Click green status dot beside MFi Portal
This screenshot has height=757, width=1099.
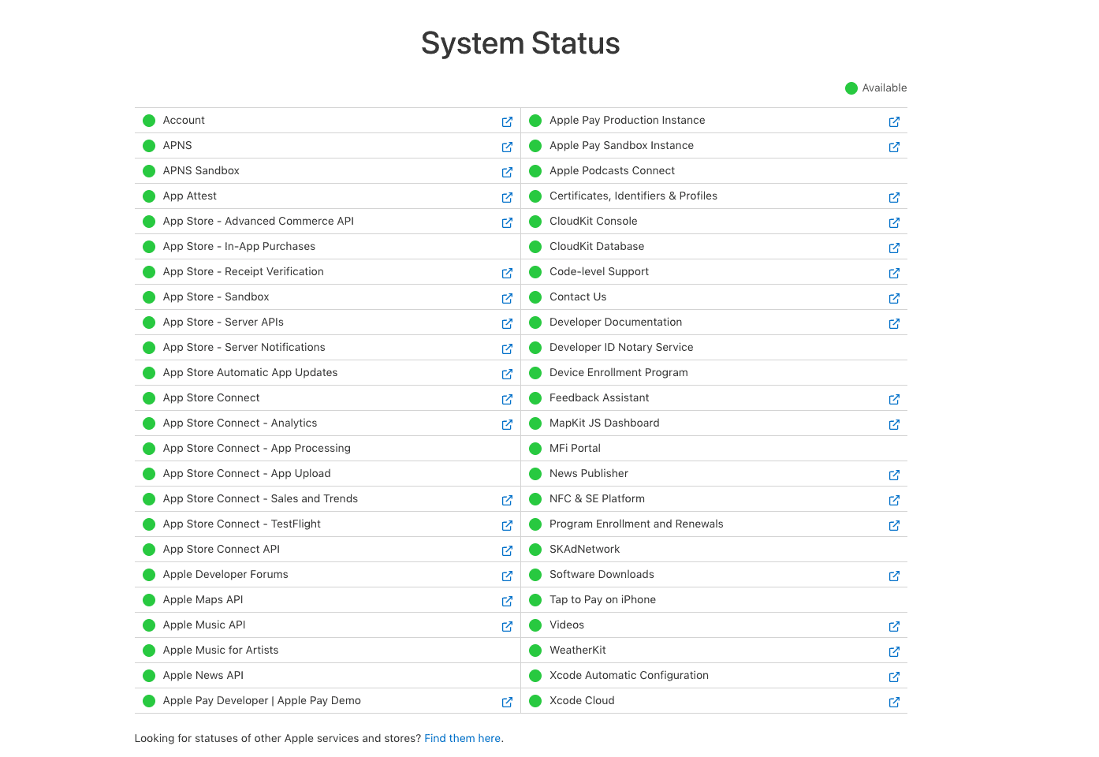tap(535, 449)
